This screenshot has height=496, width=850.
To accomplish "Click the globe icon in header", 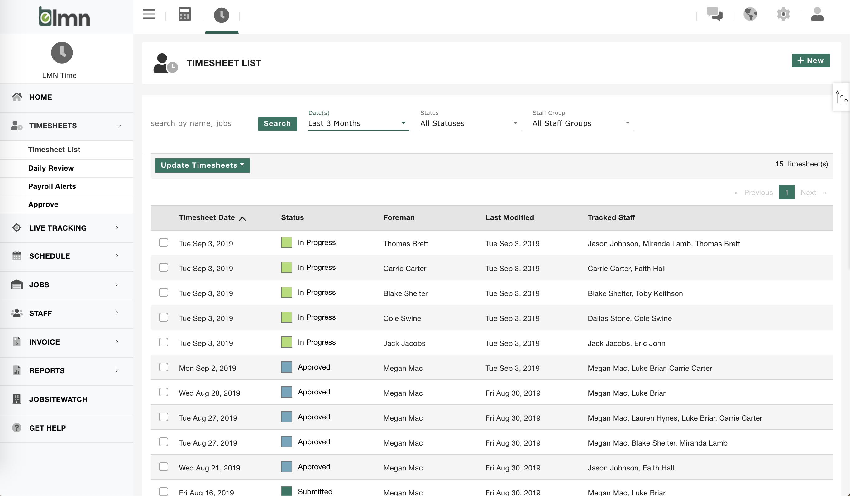I will coord(750,14).
